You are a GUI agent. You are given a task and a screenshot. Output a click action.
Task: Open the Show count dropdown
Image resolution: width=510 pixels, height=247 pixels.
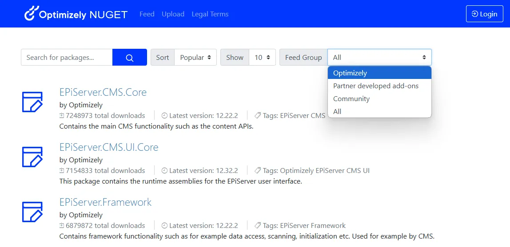click(262, 58)
